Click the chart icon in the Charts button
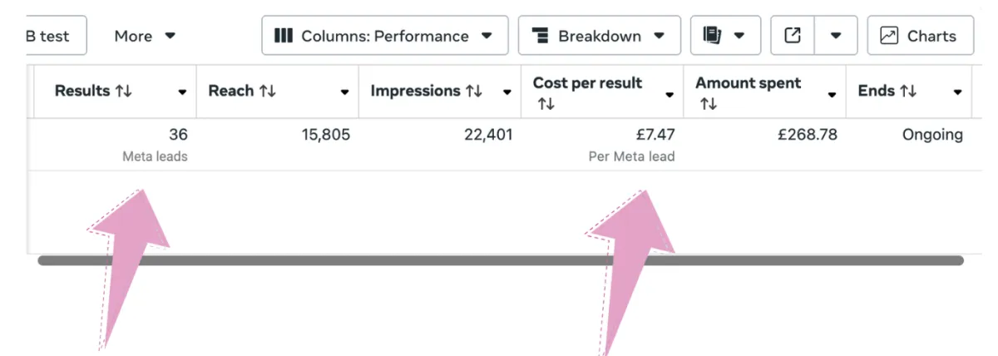 [889, 36]
